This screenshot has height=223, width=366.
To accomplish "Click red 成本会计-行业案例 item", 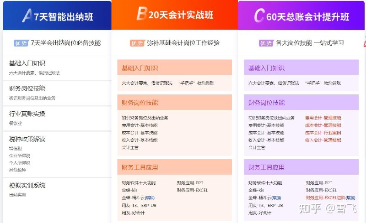I will tap(323, 133).
